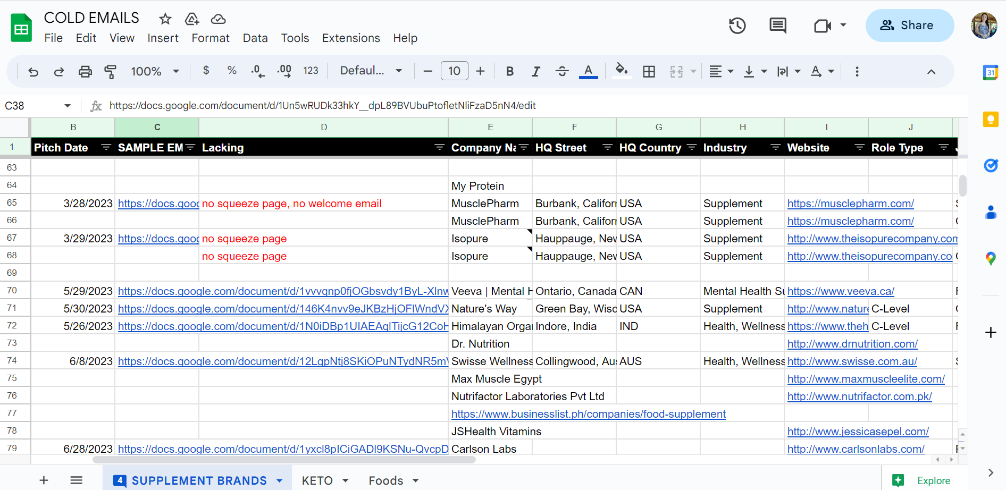Click the Redo arrow icon
Viewport: 1006px width, 490px height.
click(x=59, y=71)
